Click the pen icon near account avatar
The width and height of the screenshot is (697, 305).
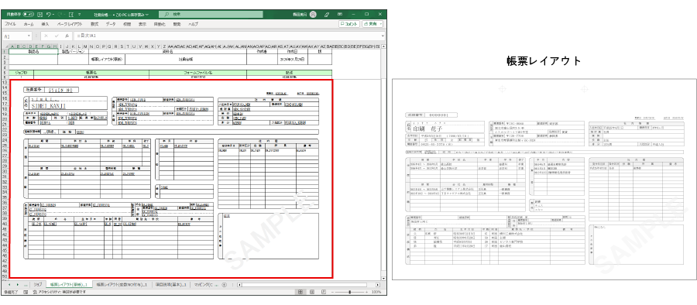[327, 14]
